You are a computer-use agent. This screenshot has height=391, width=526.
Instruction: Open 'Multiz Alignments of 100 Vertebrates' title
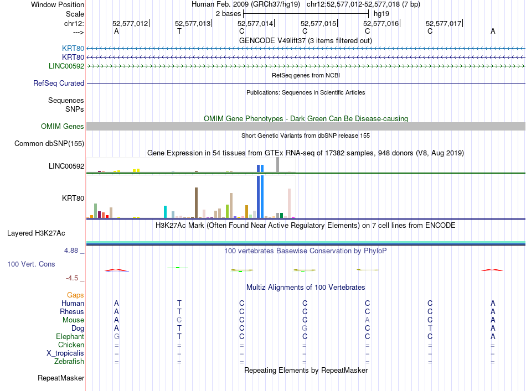pyautogui.click(x=306, y=287)
